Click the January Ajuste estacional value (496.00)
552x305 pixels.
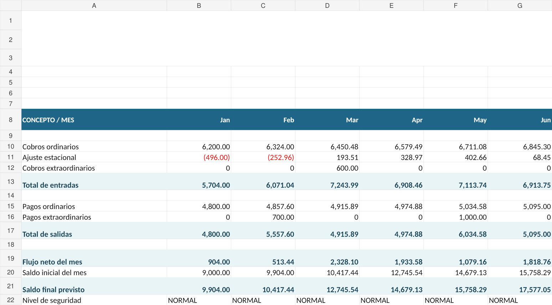click(199, 157)
